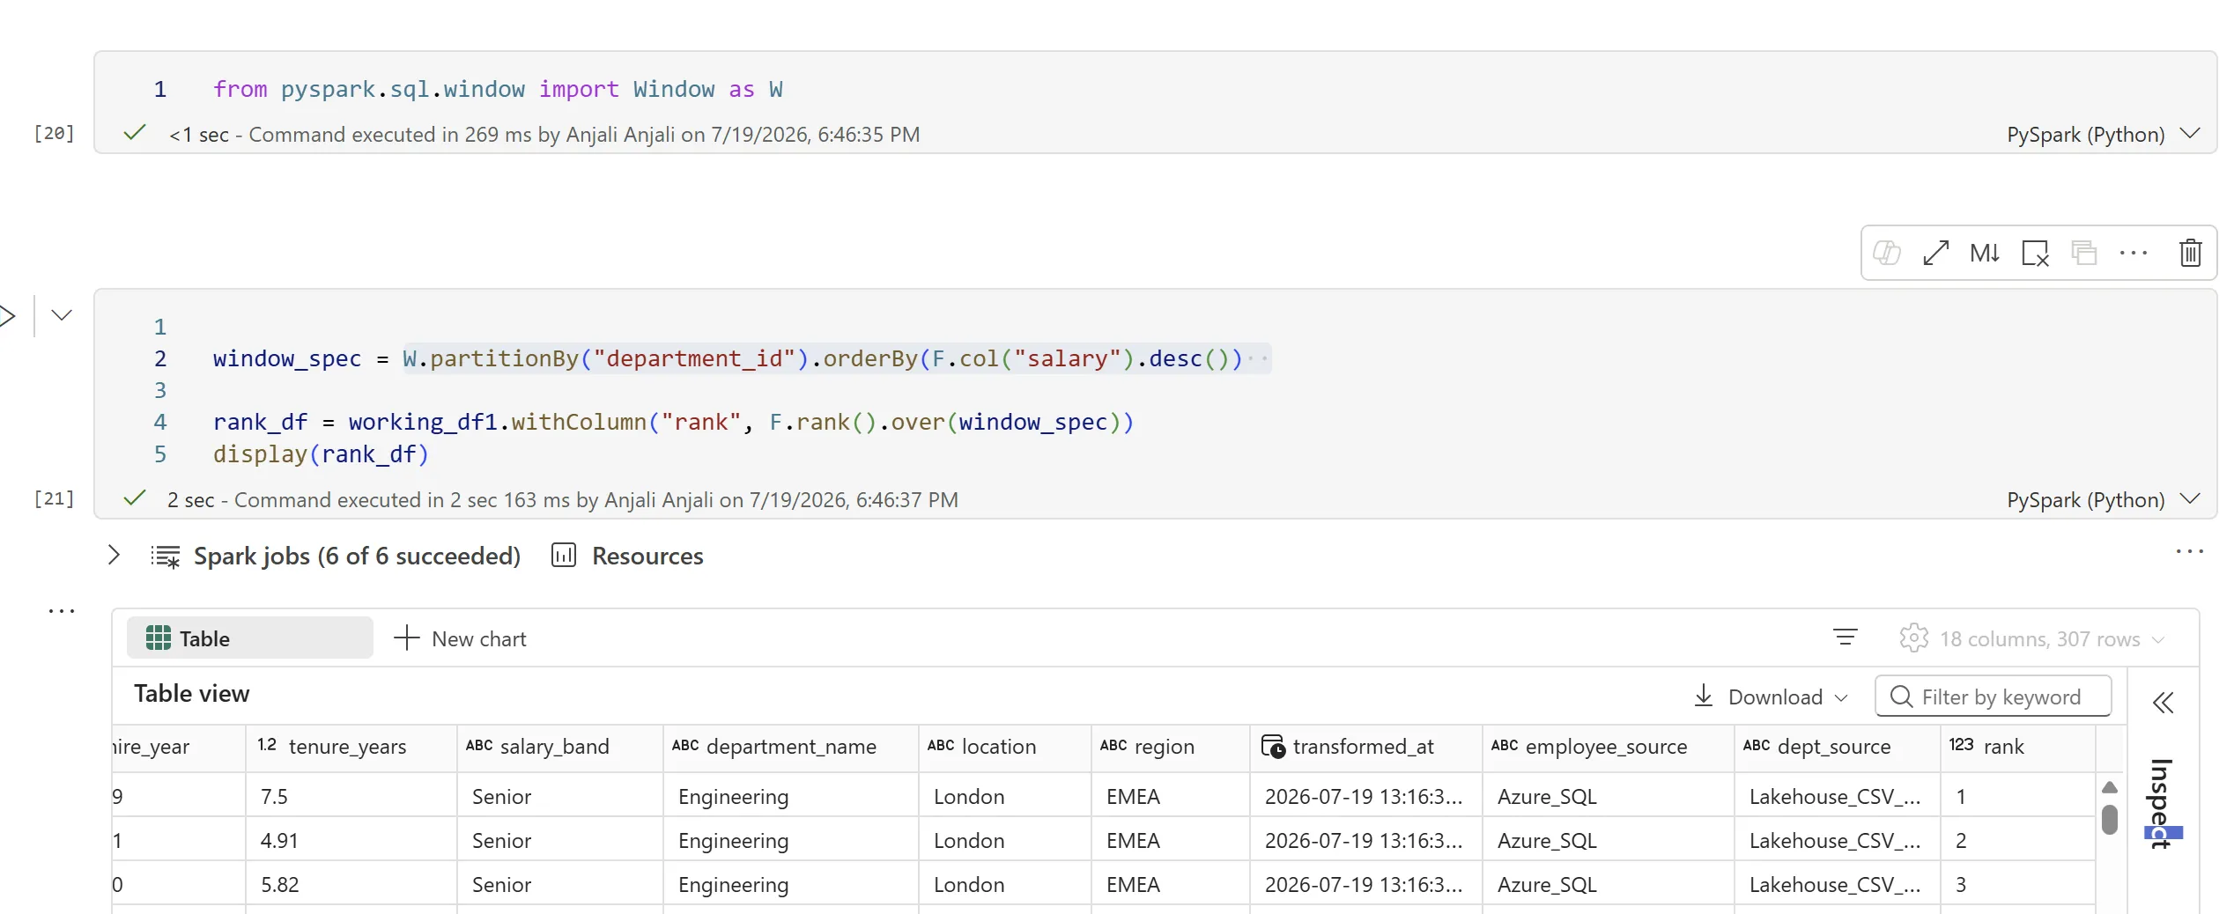Place cursor on line 5 display(rank_df)
2234x914 pixels.
point(321,454)
